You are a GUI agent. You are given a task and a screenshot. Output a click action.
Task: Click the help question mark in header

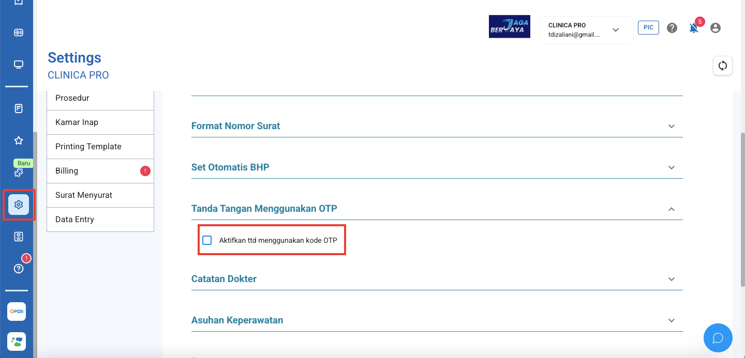click(x=672, y=28)
